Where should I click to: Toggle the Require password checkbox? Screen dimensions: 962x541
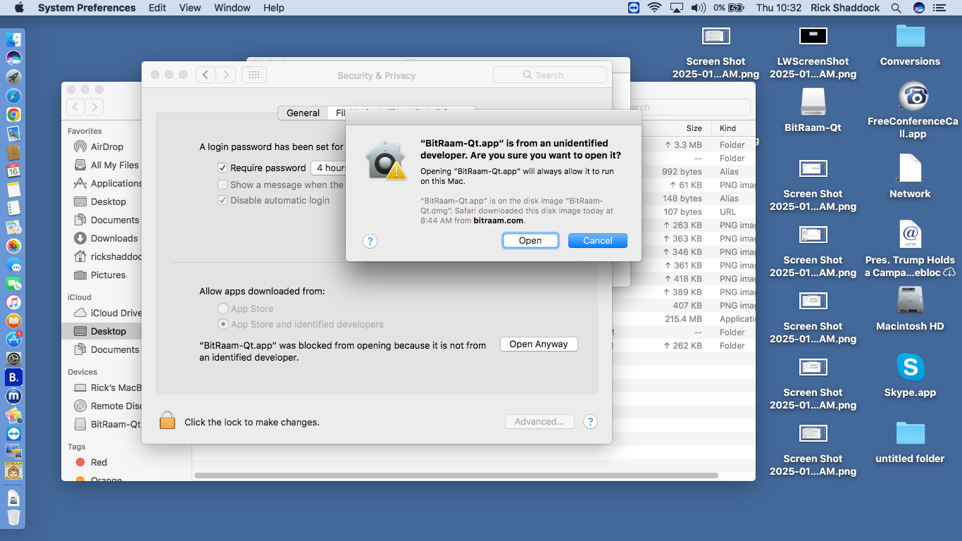tap(223, 168)
